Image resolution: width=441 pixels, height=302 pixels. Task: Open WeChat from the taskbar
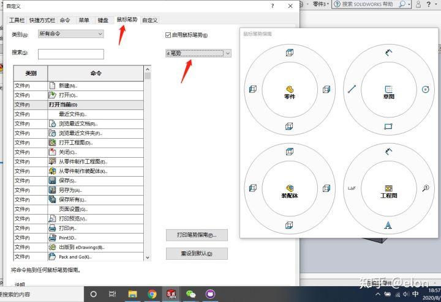[191, 294]
